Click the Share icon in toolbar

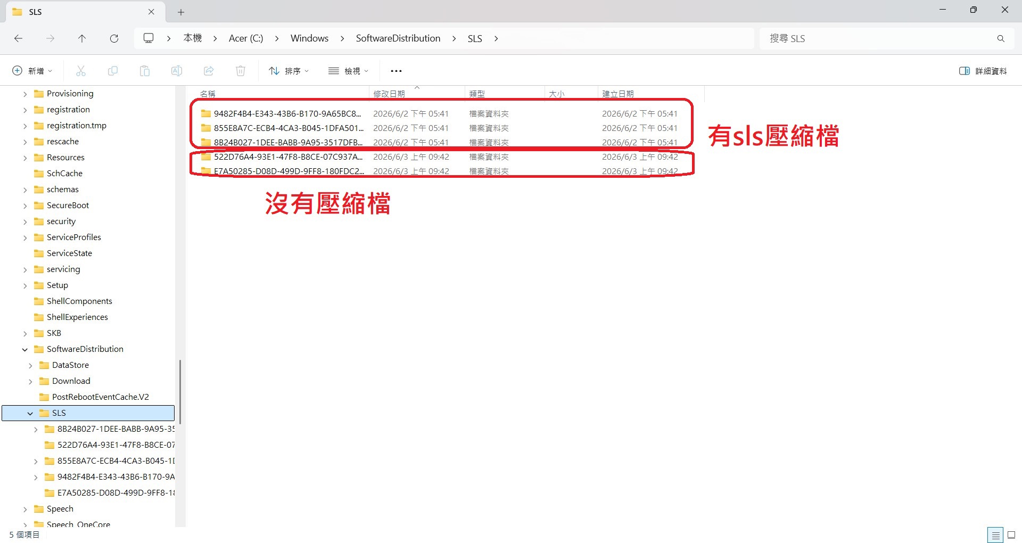[x=209, y=71]
